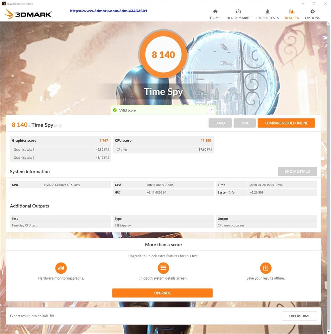Click the Graphics test 2 row
The image size is (331, 334).
(x=61, y=158)
